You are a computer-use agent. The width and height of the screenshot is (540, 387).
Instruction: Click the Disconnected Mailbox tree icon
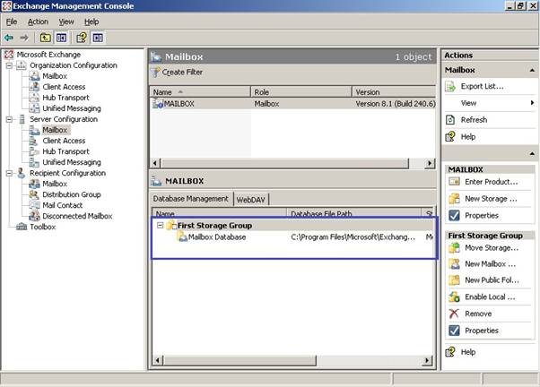coord(34,216)
